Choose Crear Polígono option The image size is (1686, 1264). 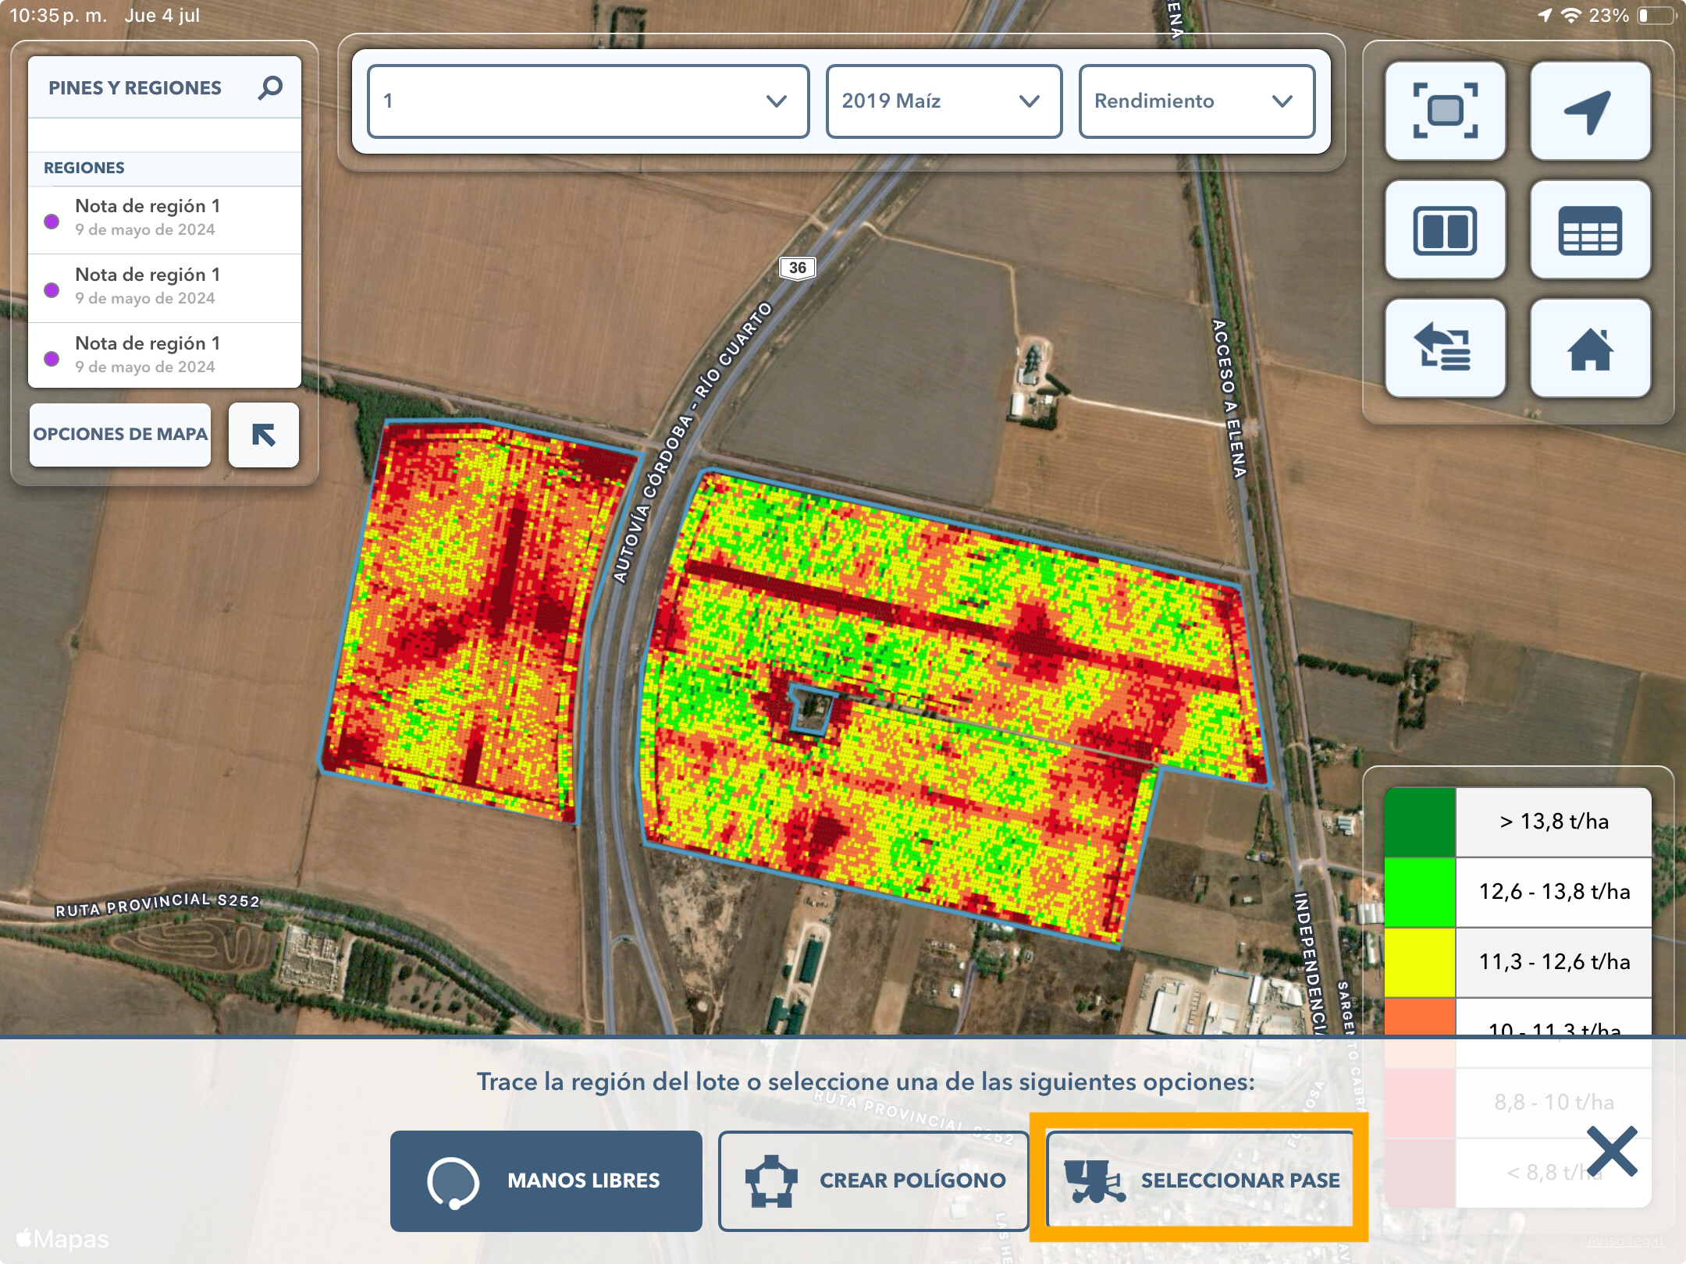coord(873,1181)
